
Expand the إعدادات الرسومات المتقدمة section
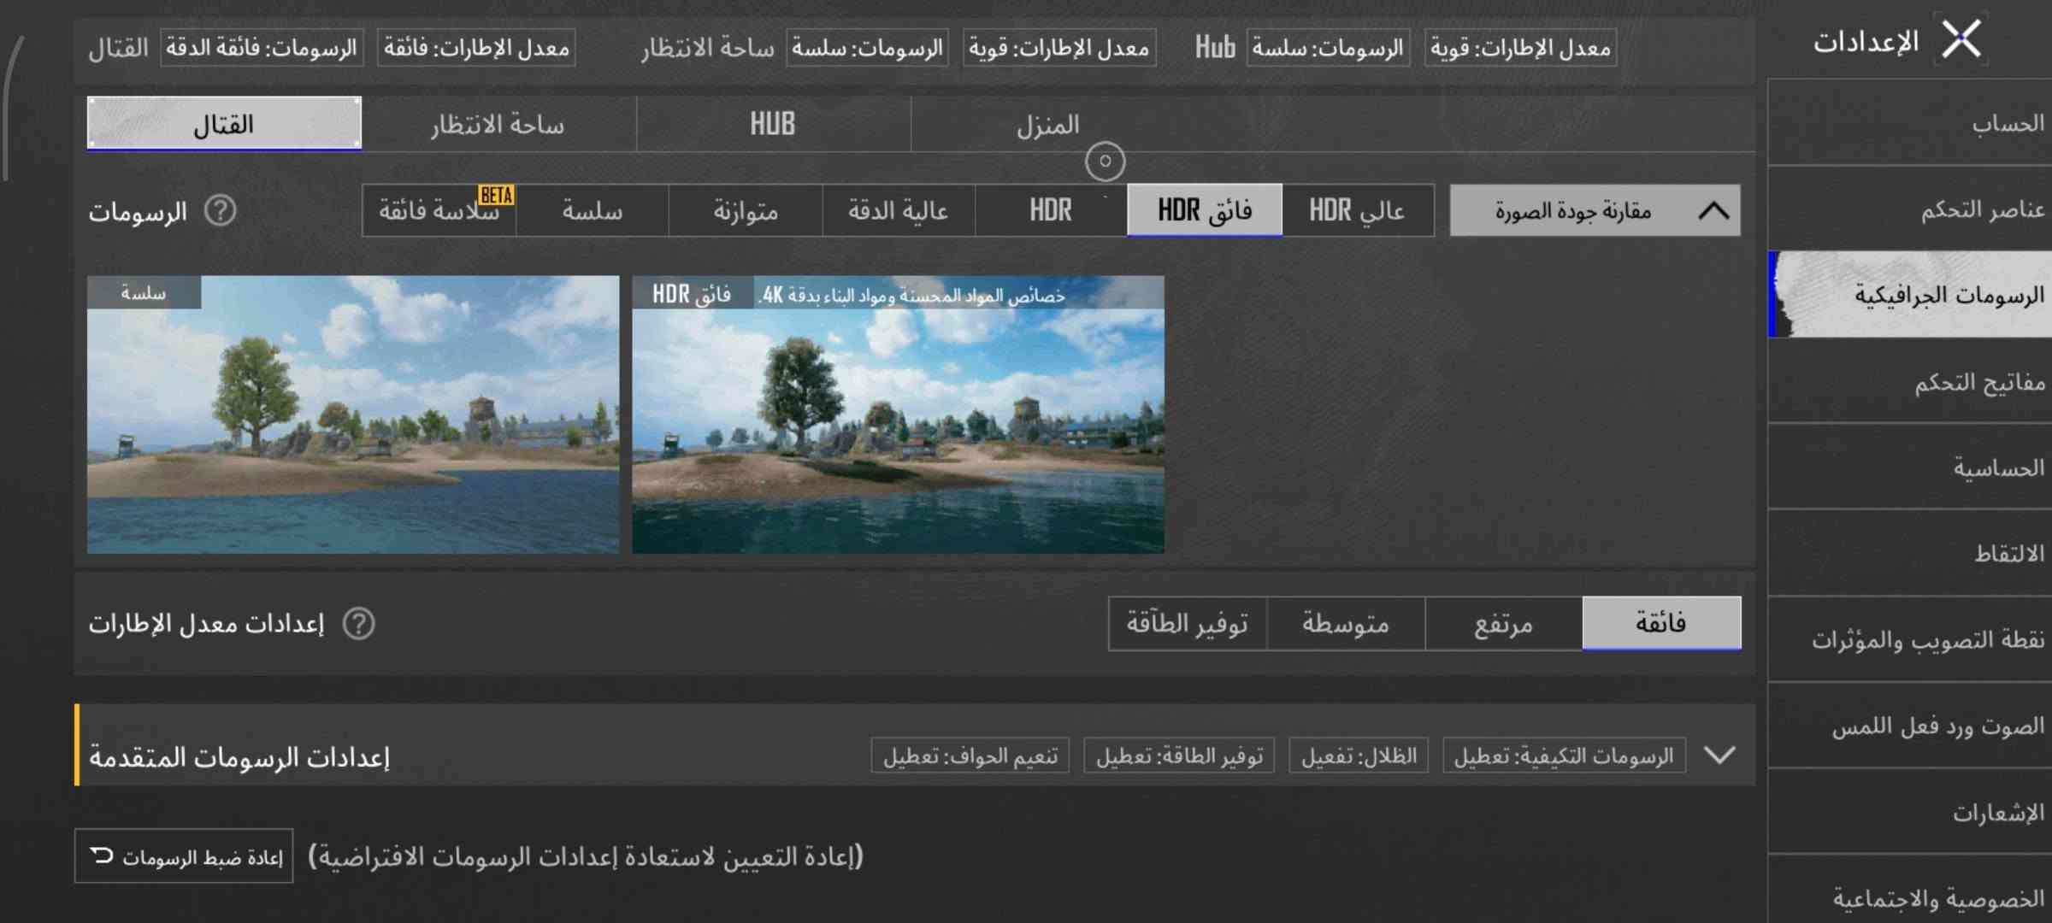[914, 745]
